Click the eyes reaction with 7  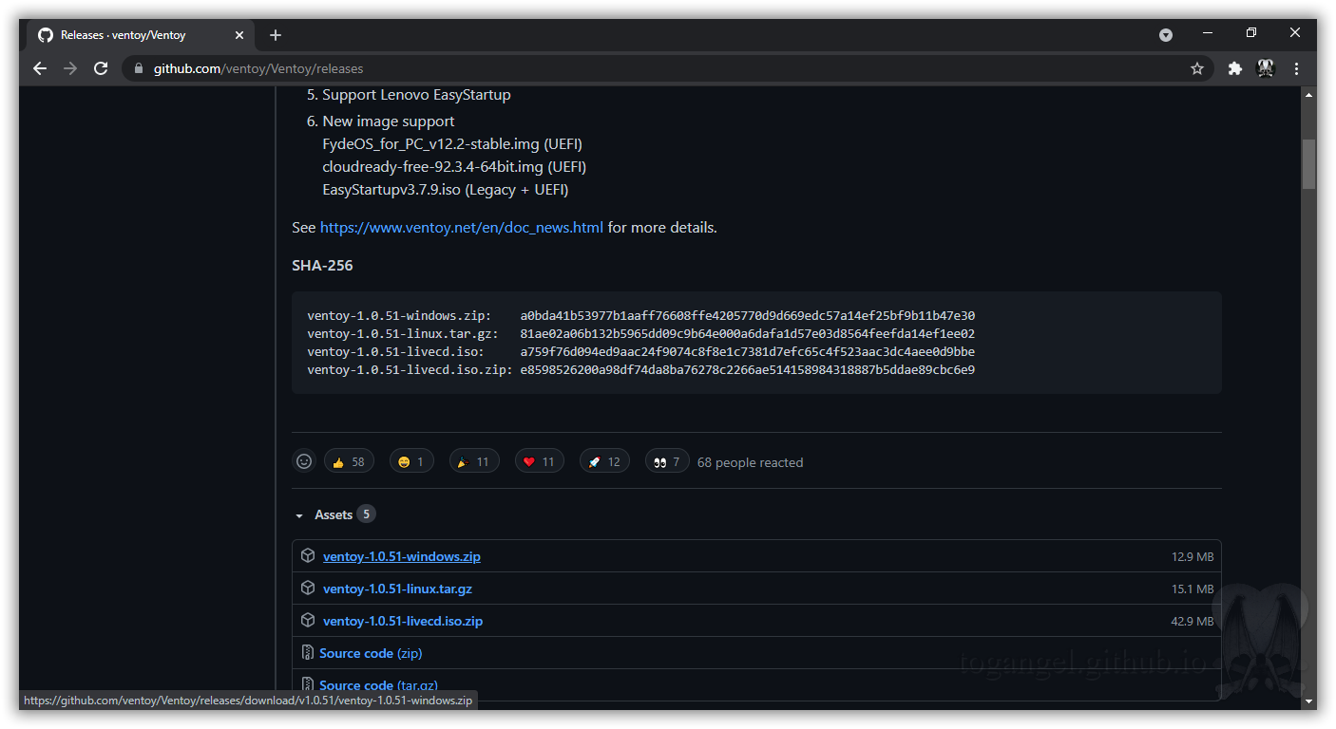pos(667,461)
